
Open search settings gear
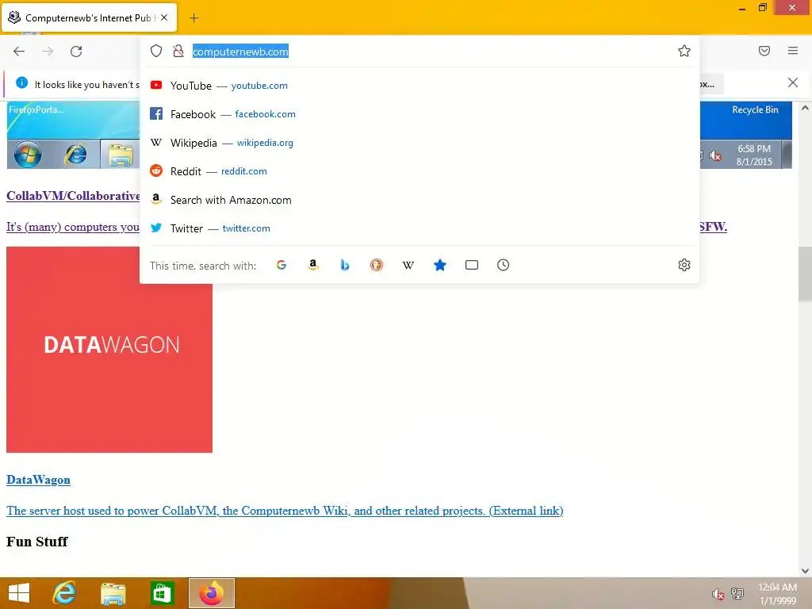684,265
